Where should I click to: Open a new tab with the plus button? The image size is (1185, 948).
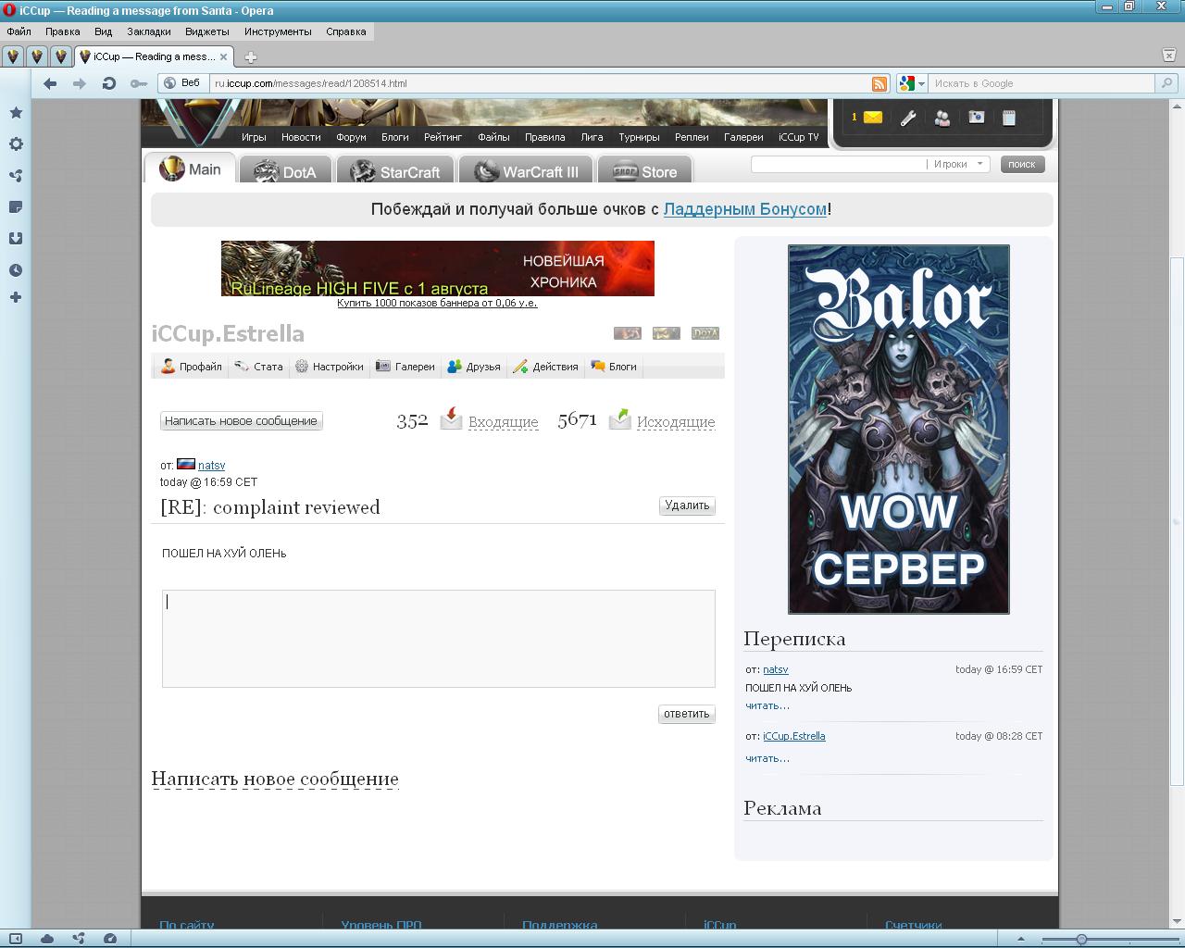[250, 56]
